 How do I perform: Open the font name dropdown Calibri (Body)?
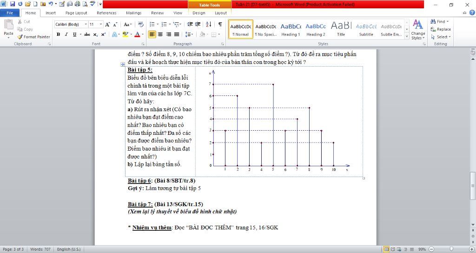coord(86,24)
